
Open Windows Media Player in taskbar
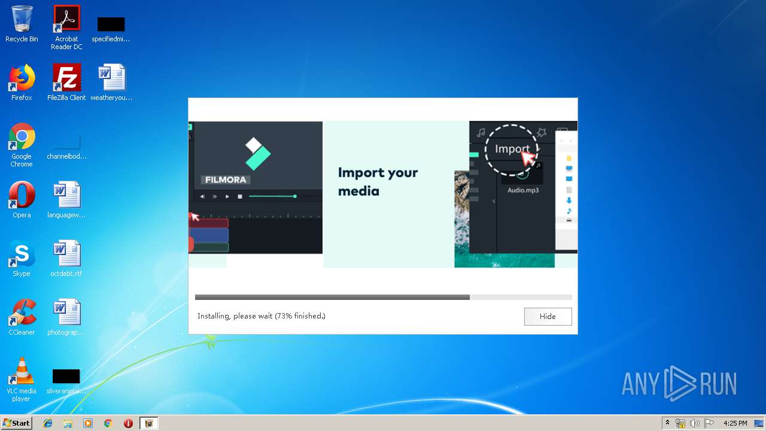(88, 423)
